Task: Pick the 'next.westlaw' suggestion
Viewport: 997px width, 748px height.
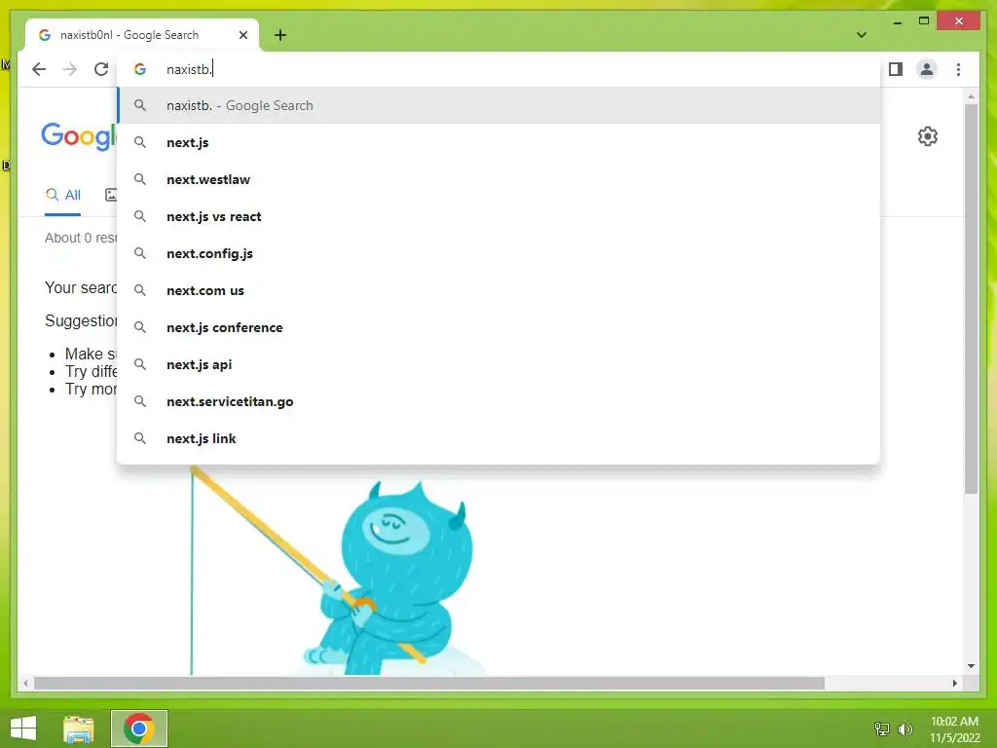Action: [x=498, y=179]
